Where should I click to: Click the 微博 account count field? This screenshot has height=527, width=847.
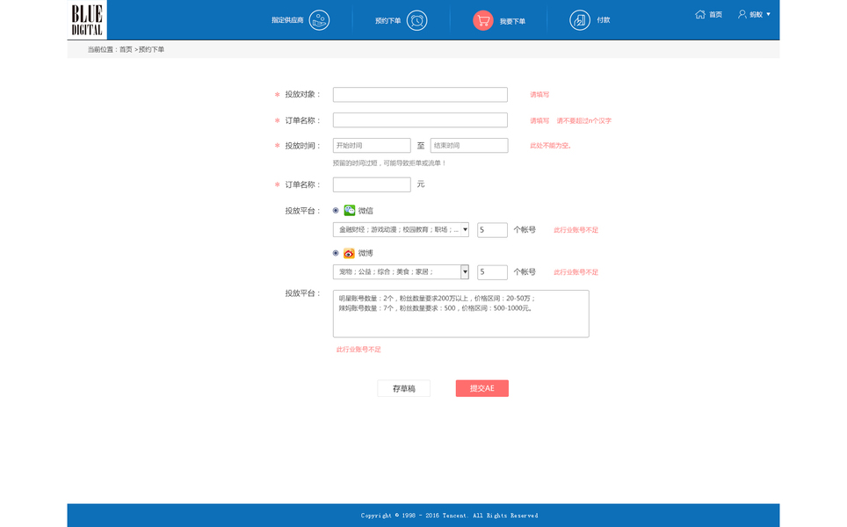tap(492, 272)
